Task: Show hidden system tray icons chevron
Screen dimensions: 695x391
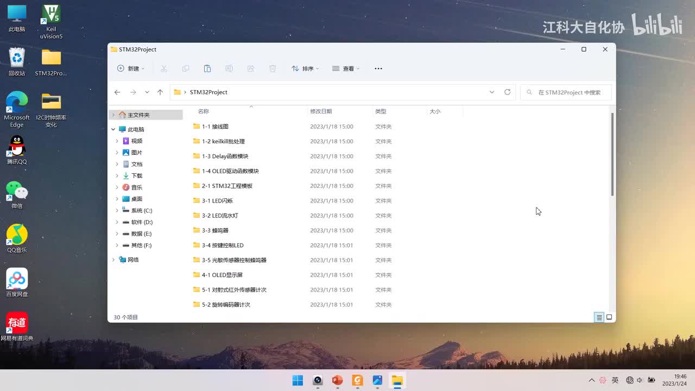Action: (x=592, y=380)
